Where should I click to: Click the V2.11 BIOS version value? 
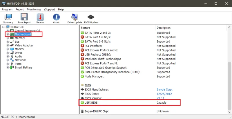point(160,98)
